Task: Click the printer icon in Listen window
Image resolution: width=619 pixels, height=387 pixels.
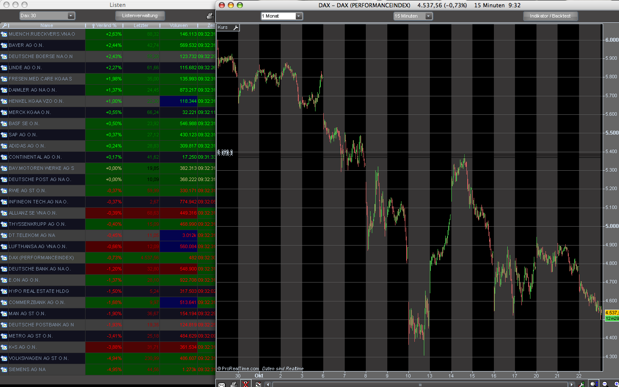Action: (x=210, y=16)
